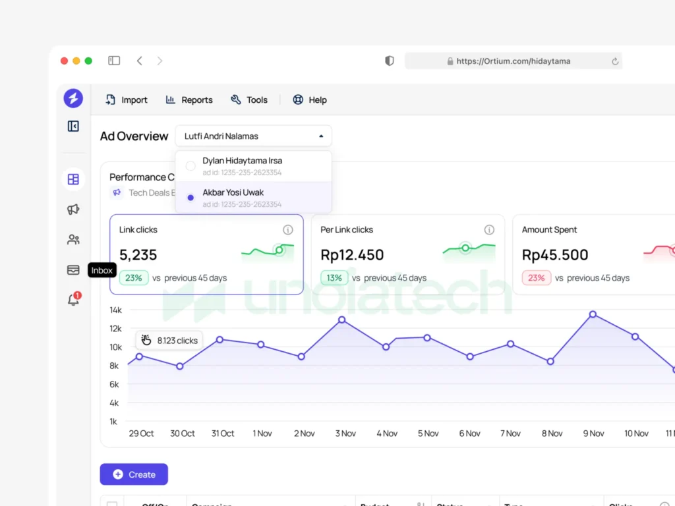Image resolution: width=675 pixels, height=506 pixels.
Task: Click the Help menu item
Action: pos(310,100)
